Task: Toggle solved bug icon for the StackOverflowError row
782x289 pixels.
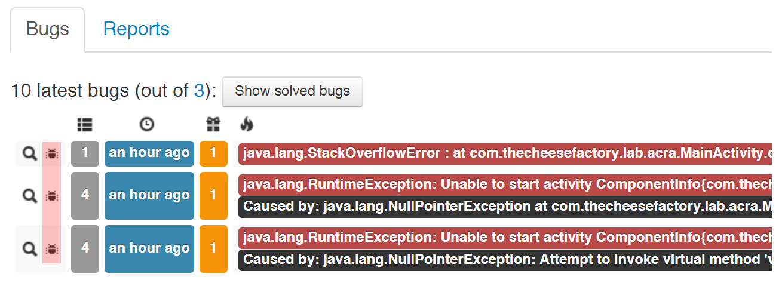Action: click(x=52, y=154)
